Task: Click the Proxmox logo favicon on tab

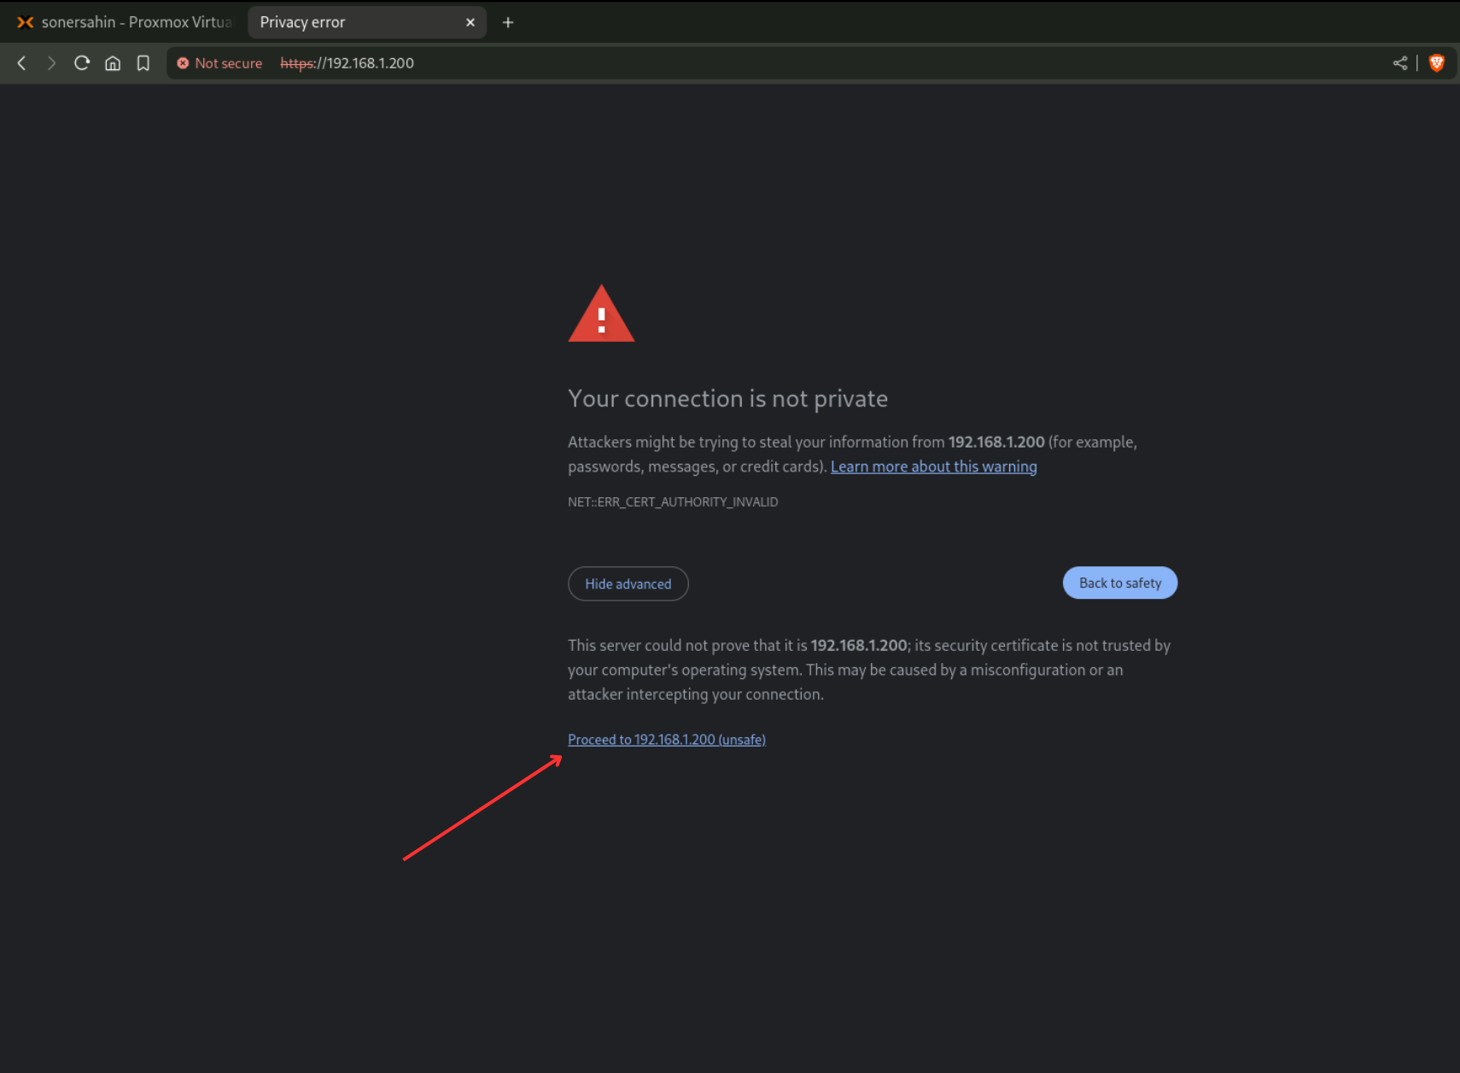Action: tap(26, 22)
